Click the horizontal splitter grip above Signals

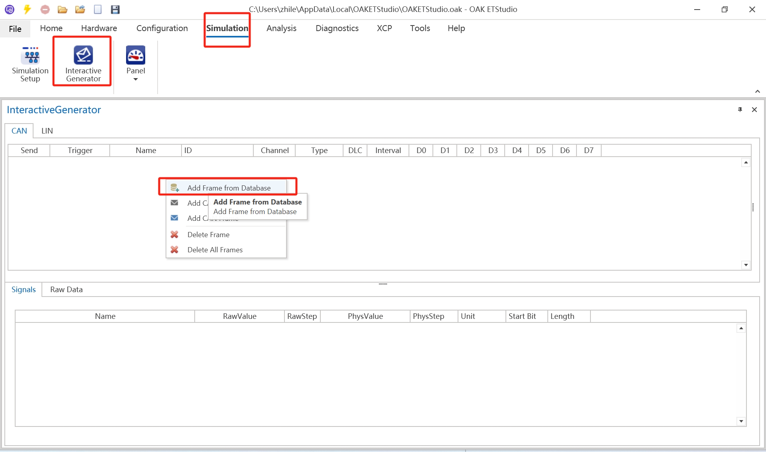click(x=383, y=284)
